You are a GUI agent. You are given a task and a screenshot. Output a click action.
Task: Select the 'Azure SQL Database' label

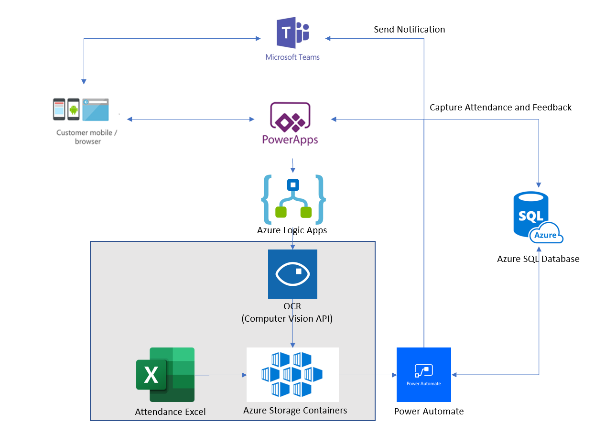539,259
